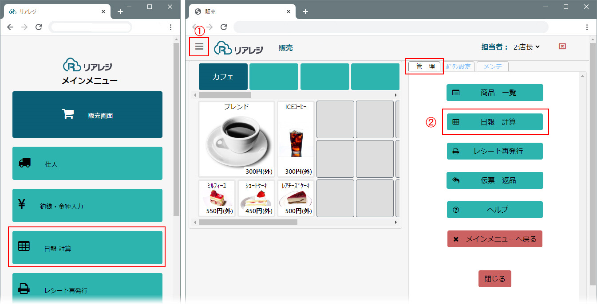This screenshot has width=597, height=304.
Task: Close the 販売 browser tab
Action: 288,12
